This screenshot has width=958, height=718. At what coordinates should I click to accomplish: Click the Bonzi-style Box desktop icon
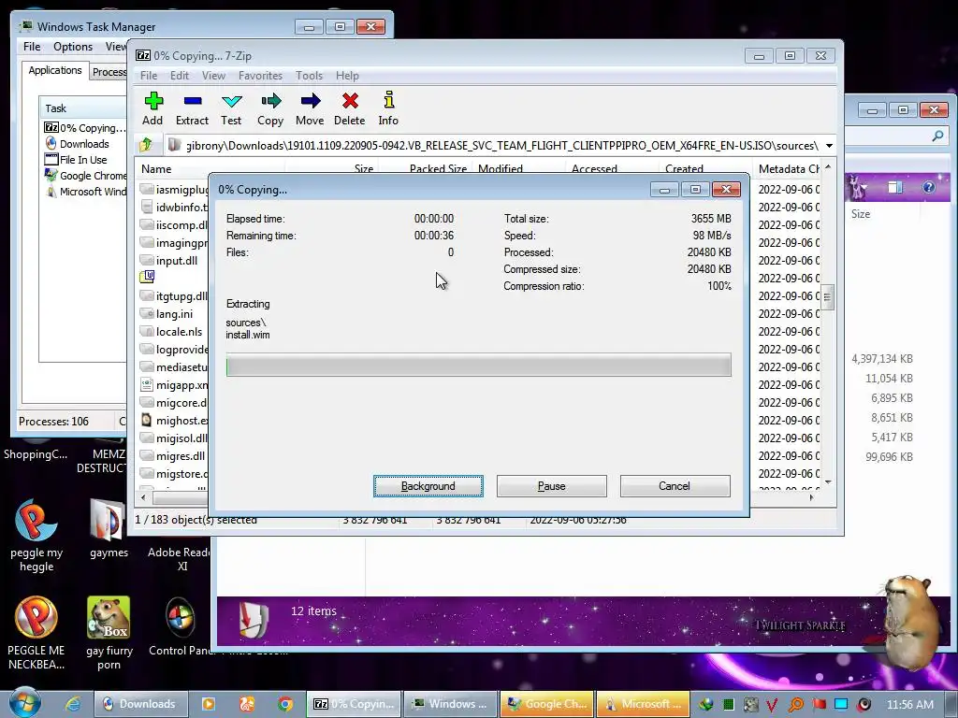109,634
